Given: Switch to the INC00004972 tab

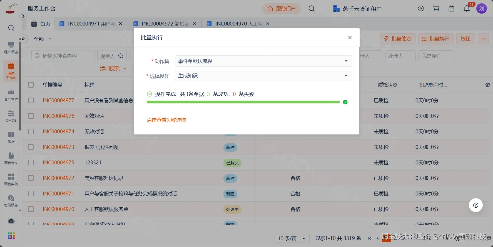Looking at the screenshot, I should point(165,24).
